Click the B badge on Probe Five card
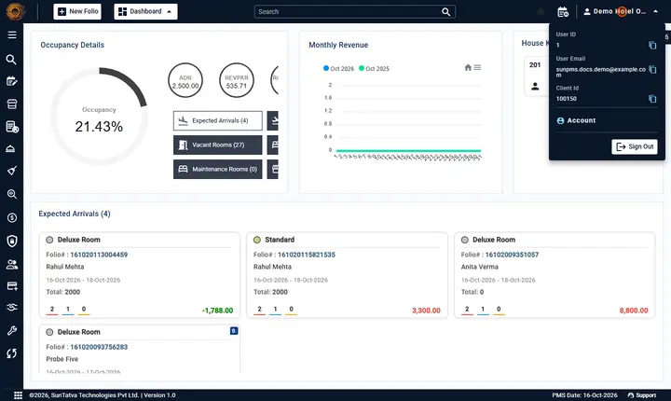Image resolution: width=671 pixels, height=401 pixels. pos(234,331)
